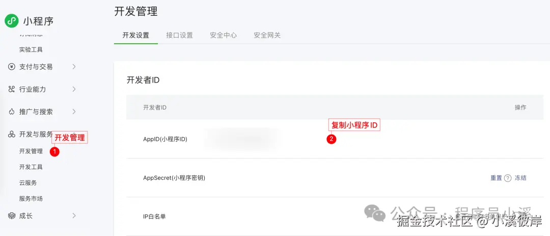Click the 冻结 link for AppSecret

(x=520, y=178)
